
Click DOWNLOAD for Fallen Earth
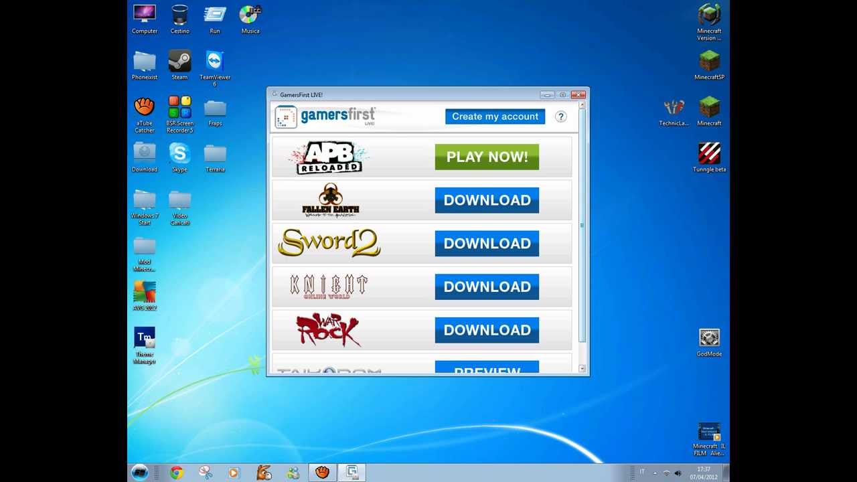487,200
